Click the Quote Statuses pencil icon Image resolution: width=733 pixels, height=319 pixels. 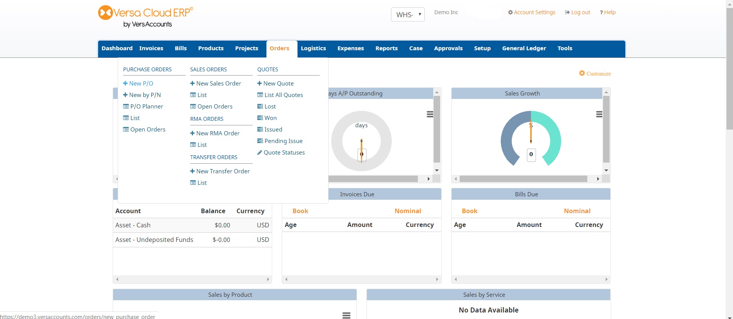260,153
